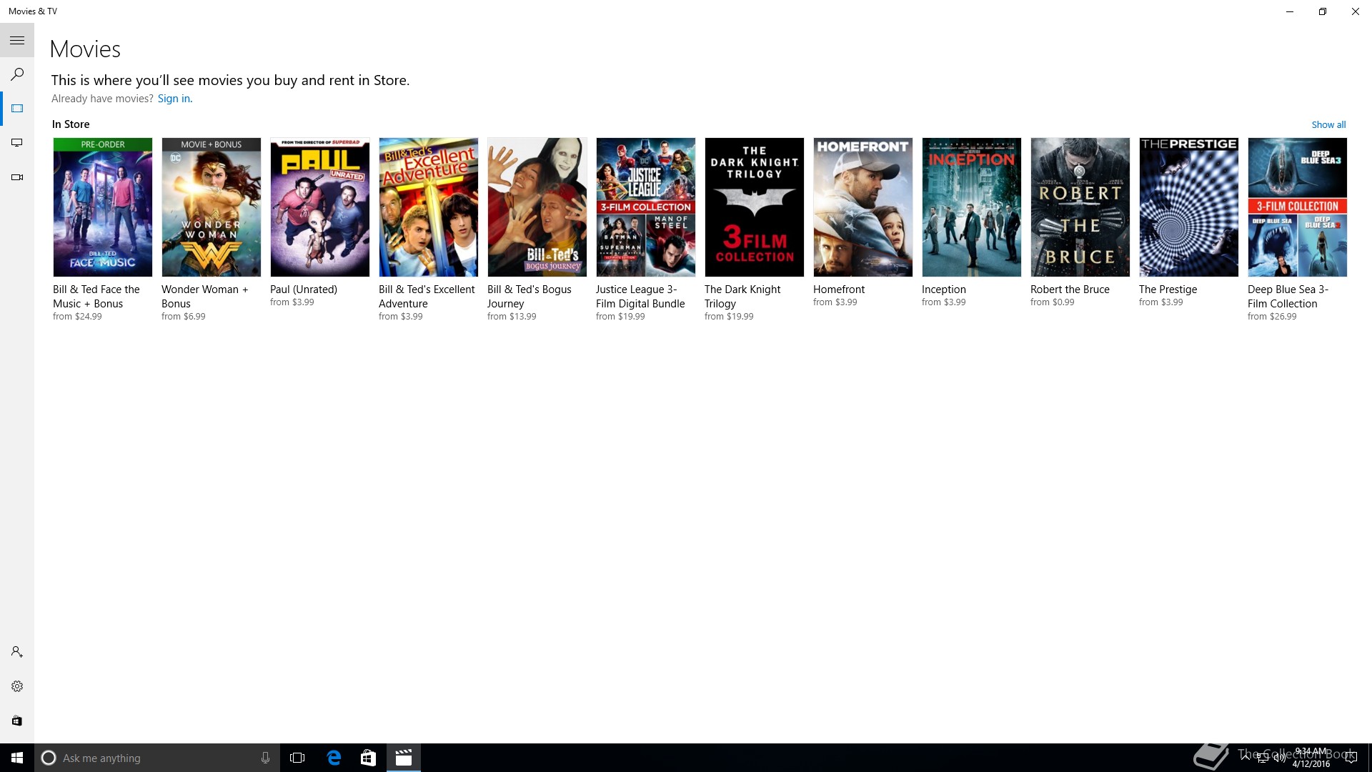Open the personal Videos camera icon
The height and width of the screenshot is (772, 1372).
(x=17, y=177)
